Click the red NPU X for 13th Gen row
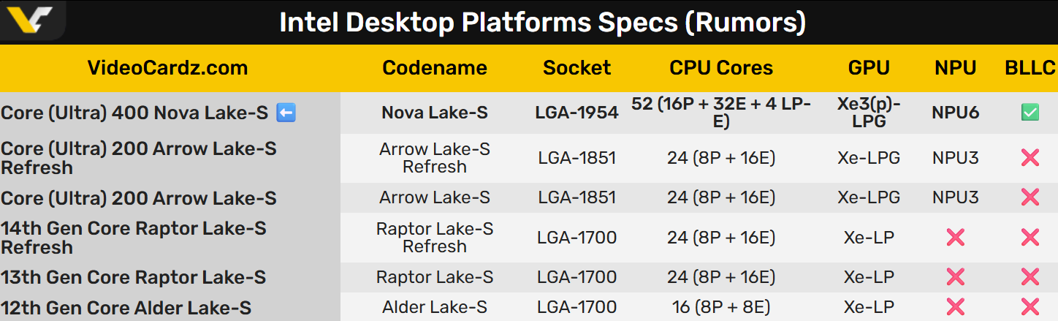The width and height of the screenshot is (1058, 321). click(955, 277)
